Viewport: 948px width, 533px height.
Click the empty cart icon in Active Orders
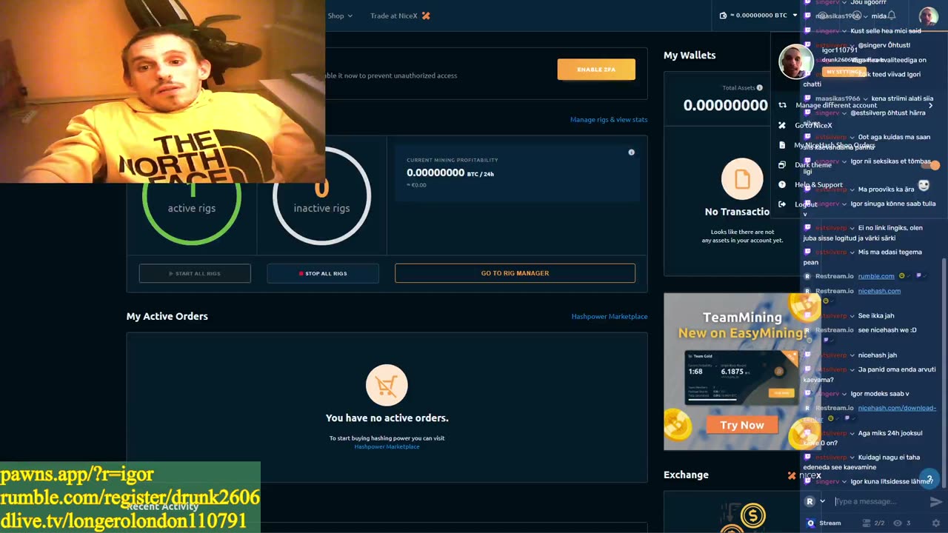387,385
